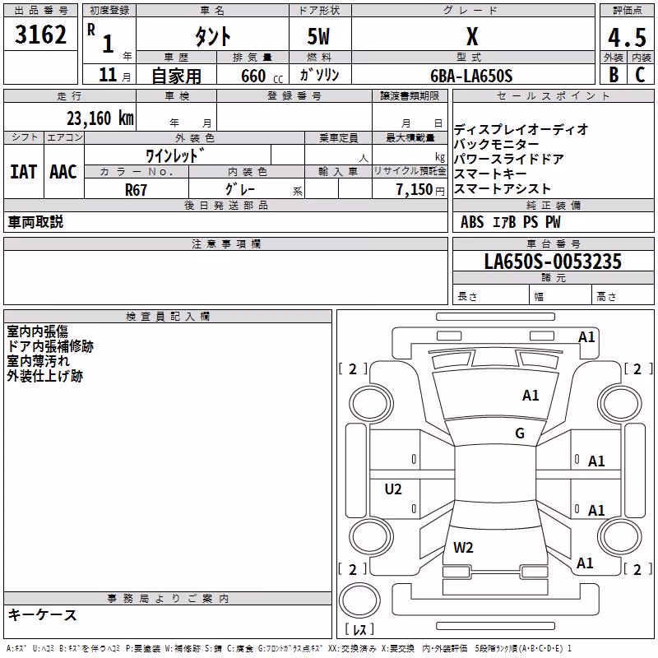Screen dimensions: 658x658
Task: Click chassis number LA650S-0053235
Action: (x=553, y=262)
